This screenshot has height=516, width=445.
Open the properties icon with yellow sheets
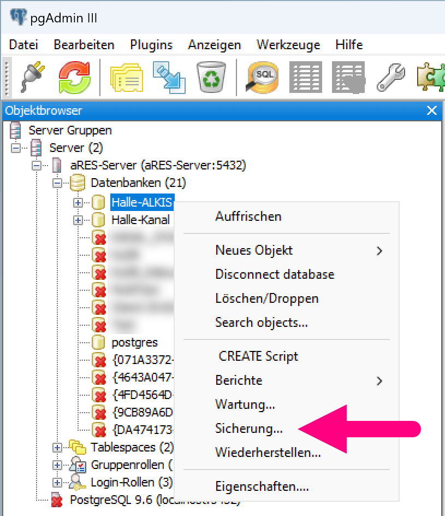(126, 78)
